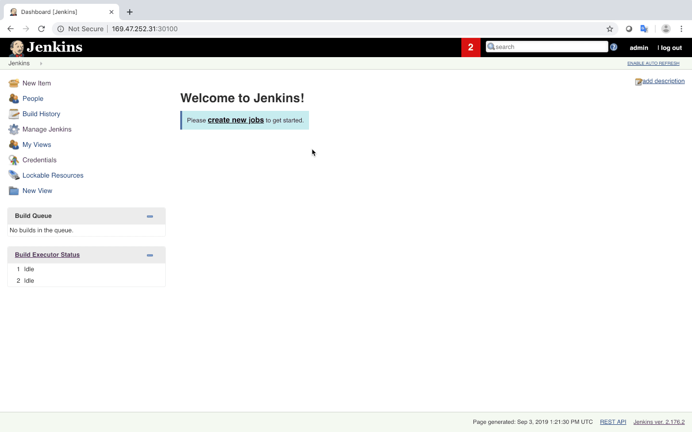The height and width of the screenshot is (432, 692).
Task: Click the Welcome to Jenkins! heading
Action: [x=242, y=98]
